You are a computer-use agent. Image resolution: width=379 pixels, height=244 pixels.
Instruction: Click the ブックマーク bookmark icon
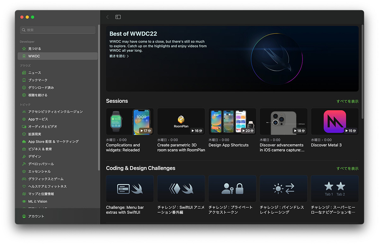tap(24, 80)
